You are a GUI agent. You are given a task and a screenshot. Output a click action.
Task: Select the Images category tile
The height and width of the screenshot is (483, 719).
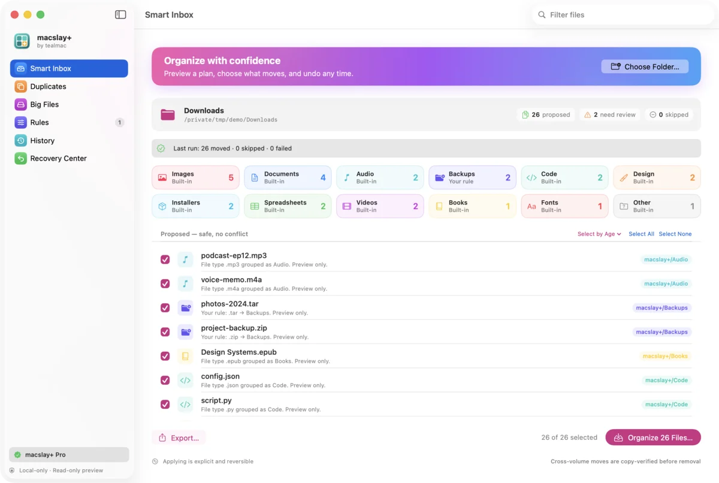[195, 177]
